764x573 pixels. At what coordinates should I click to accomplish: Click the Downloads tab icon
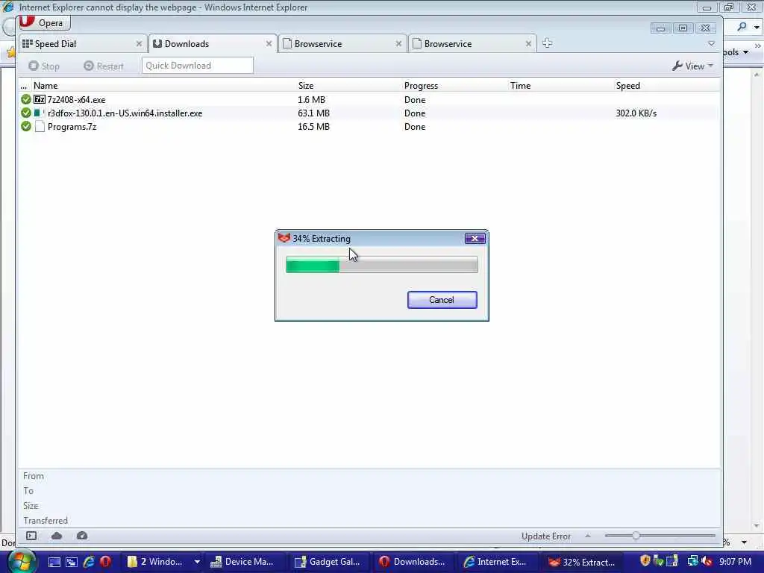(x=157, y=44)
